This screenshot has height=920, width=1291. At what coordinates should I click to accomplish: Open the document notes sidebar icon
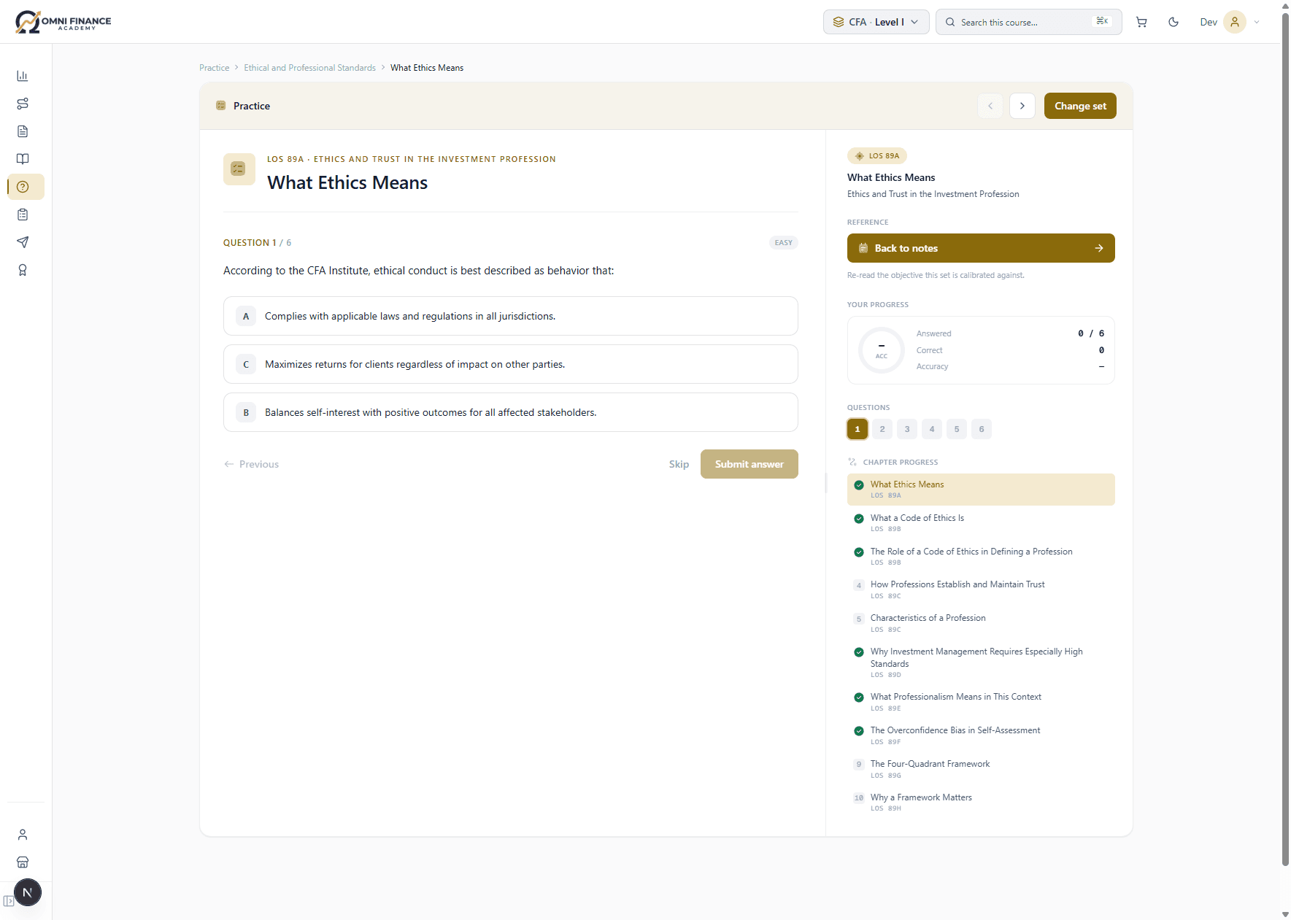click(x=23, y=131)
